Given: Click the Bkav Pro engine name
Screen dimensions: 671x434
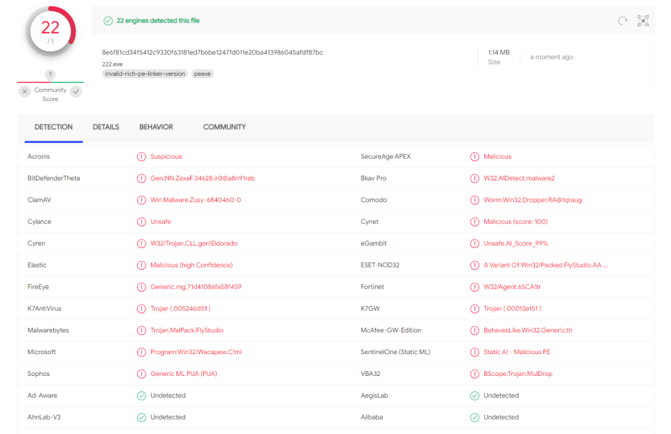Looking at the screenshot, I should (374, 179).
